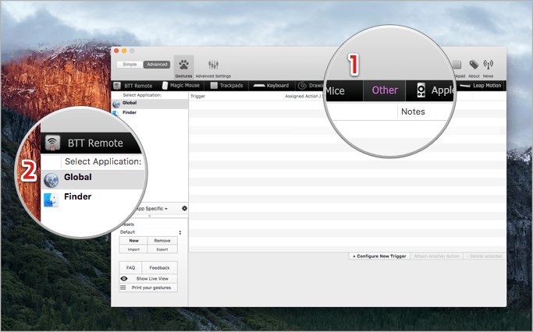Click Delete selected button

coord(484,256)
